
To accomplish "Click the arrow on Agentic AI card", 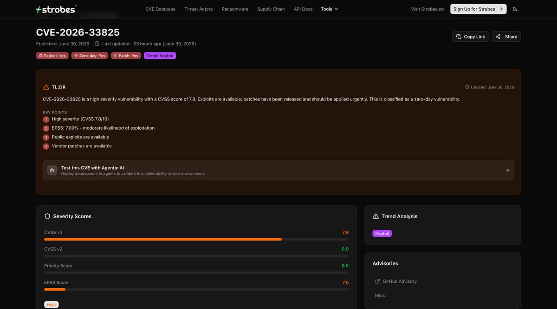I will pos(507,170).
